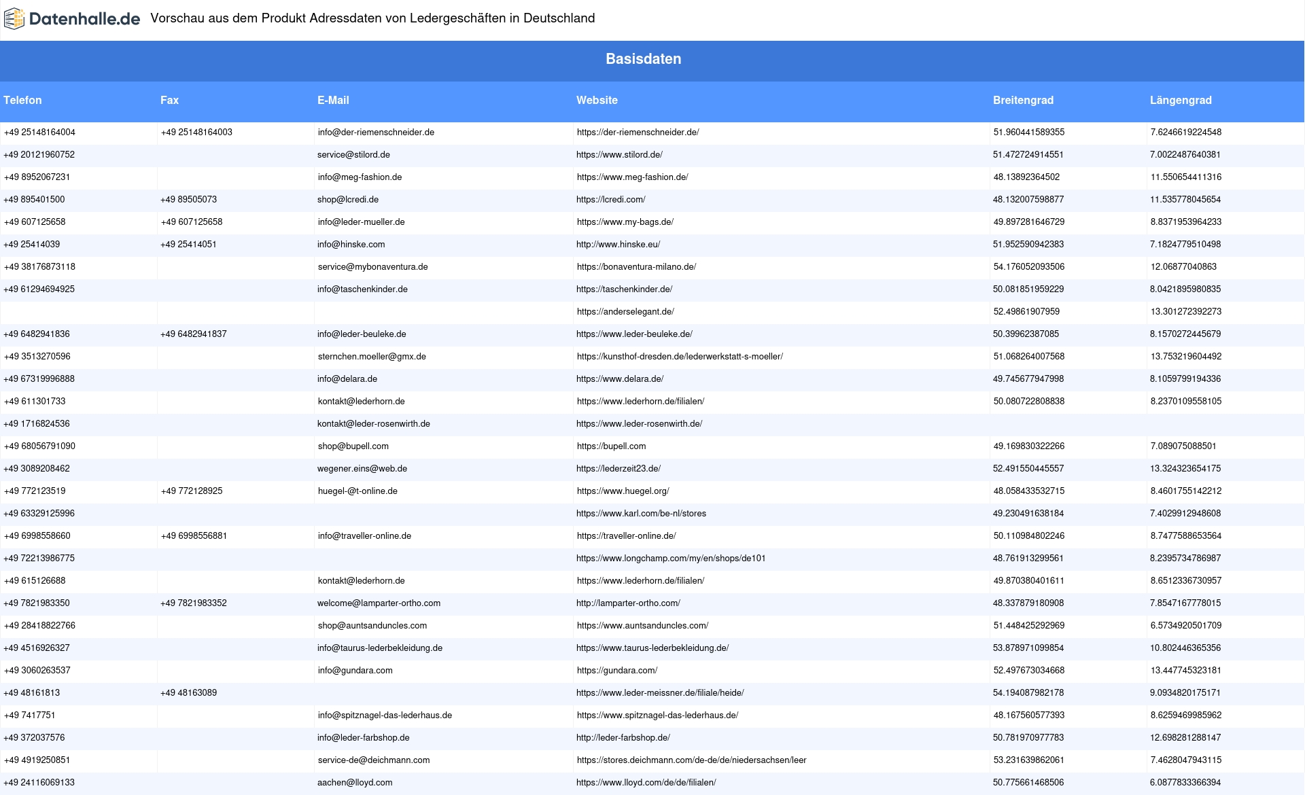Viewport: 1305px width, 795px height.
Task: Select fax number +49 6482941837
Action: 194,334
